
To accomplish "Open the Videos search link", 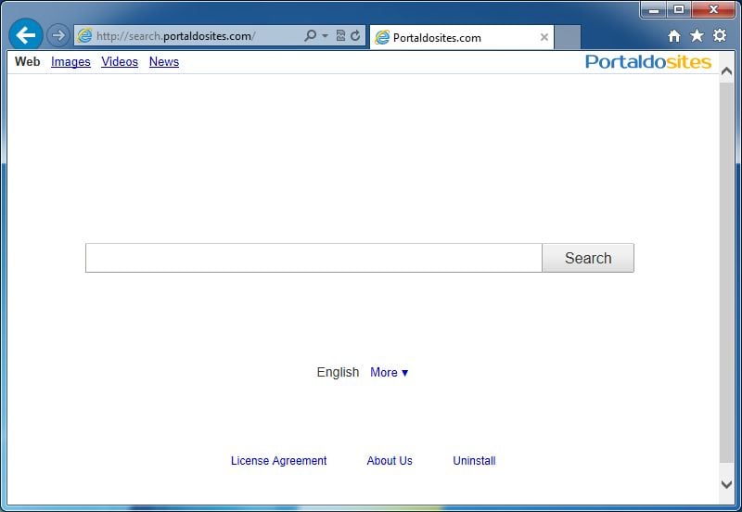I will click(120, 61).
